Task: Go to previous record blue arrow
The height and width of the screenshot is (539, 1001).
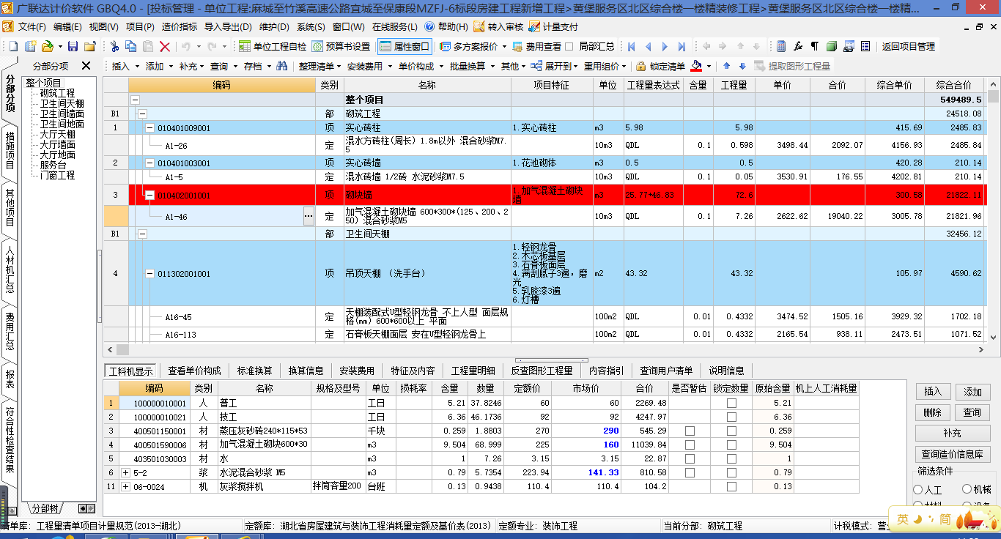Action: click(648, 46)
